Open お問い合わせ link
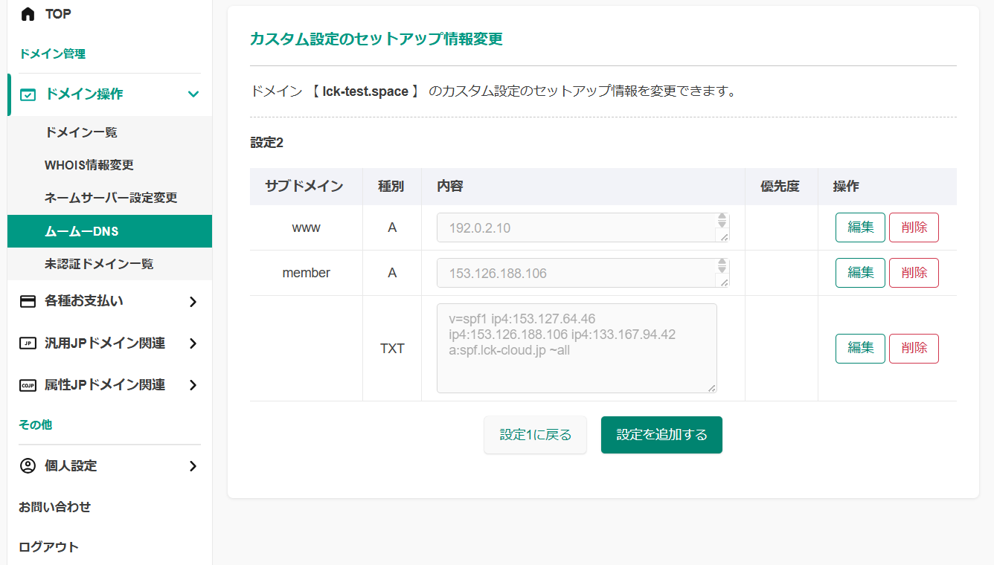The height and width of the screenshot is (565, 994). point(54,506)
